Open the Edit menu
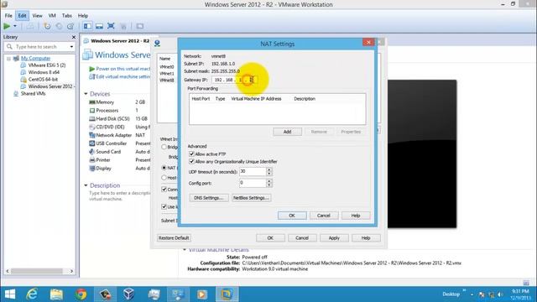The image size is (537, 302). (x=23, y=16)
